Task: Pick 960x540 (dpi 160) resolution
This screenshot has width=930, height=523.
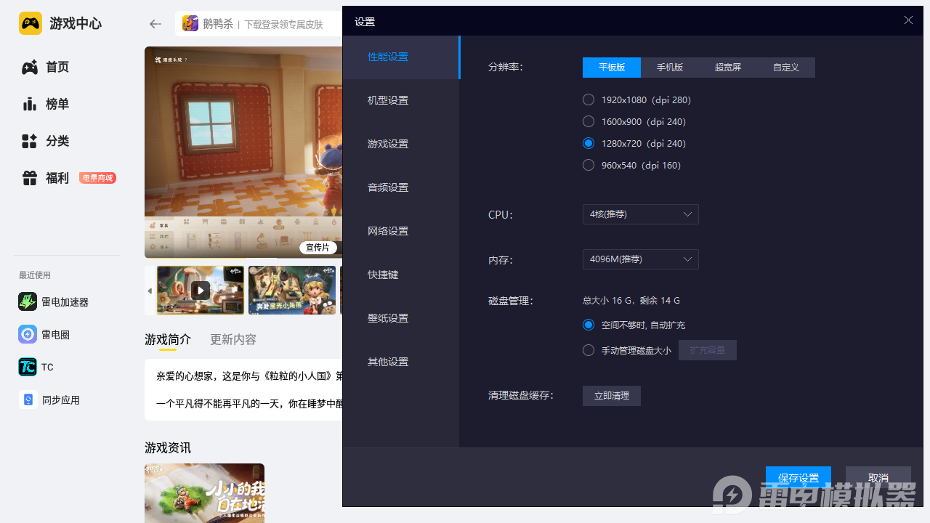Action: [589, 165]
